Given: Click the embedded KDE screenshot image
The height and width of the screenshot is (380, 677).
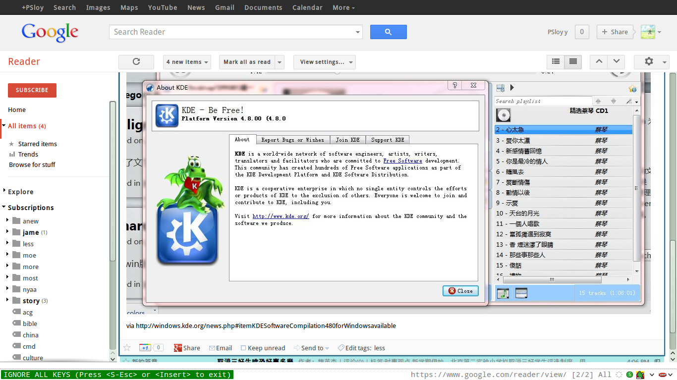Looking at the screenshot, I should (389, 193).
